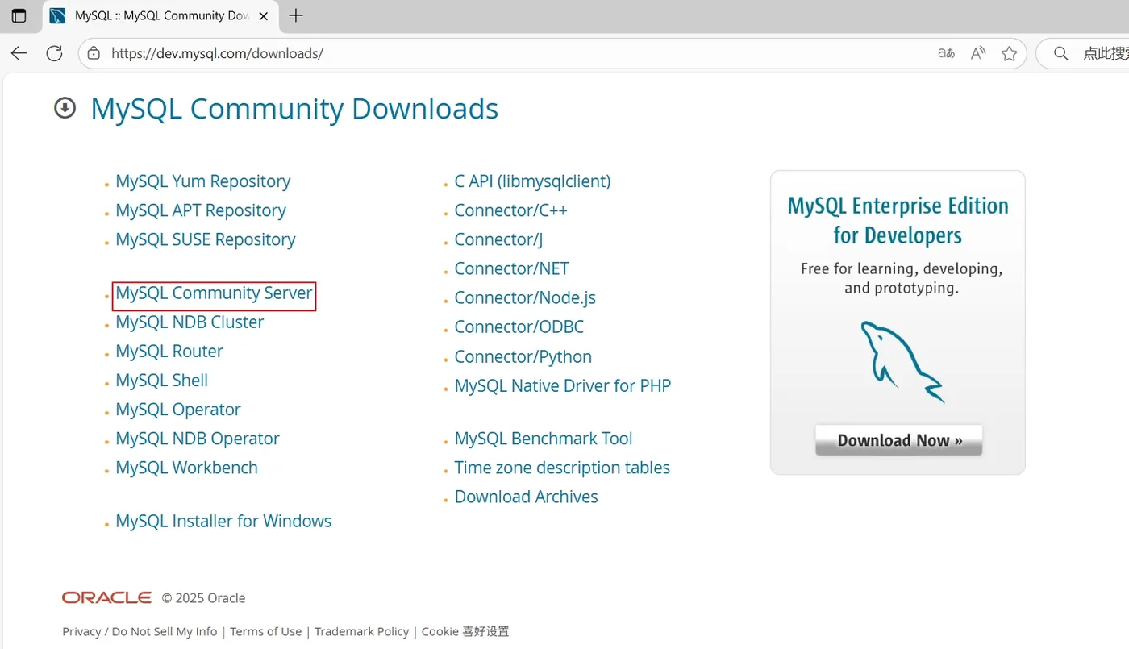The width and height of the screenshot is (1129, 649).
Task: Select the MySQL Community Downloads browser tab
Action: pos(160,15)
